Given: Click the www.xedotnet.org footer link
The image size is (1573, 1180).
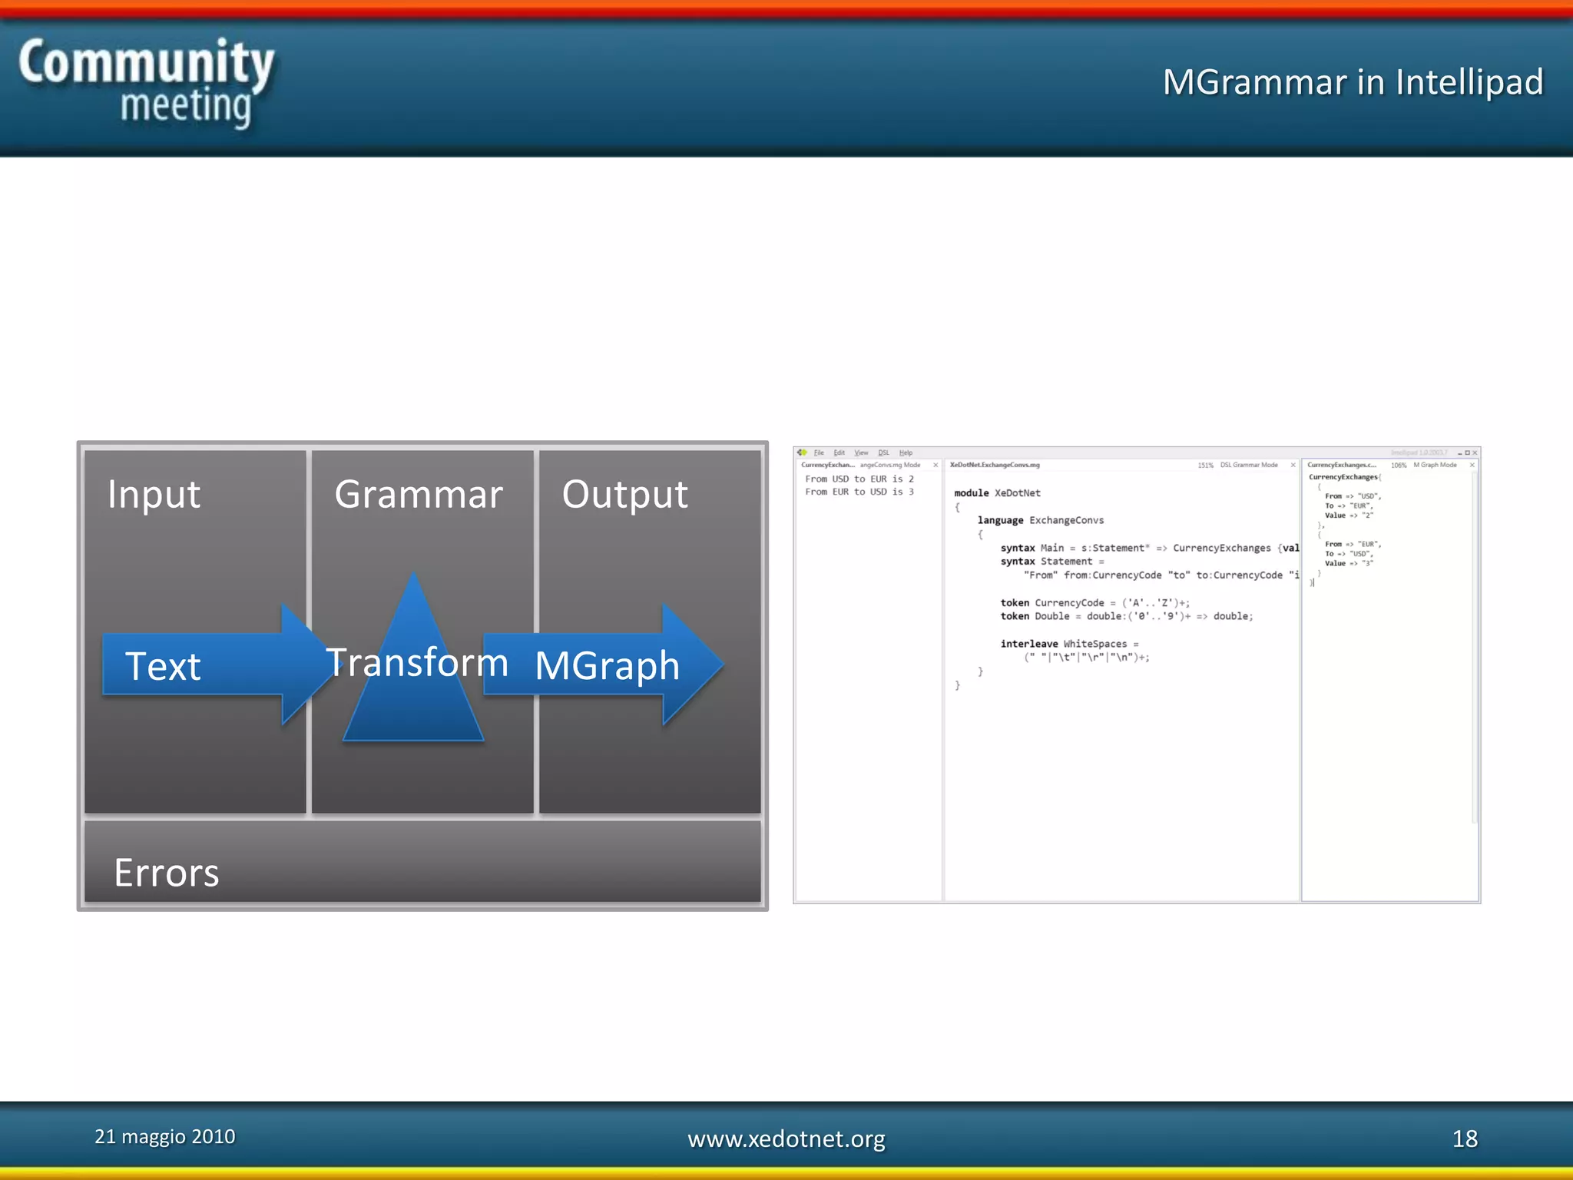Looking at the screenshot, I should coord(786,1139).
